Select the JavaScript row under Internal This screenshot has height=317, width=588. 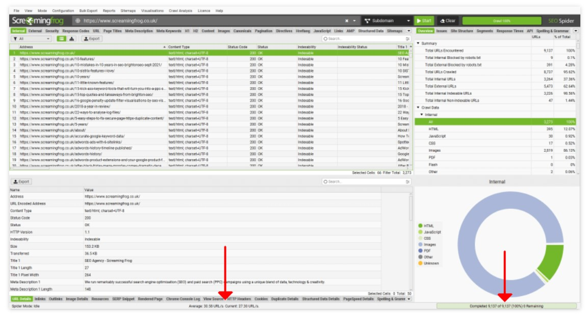coord(495,136)
